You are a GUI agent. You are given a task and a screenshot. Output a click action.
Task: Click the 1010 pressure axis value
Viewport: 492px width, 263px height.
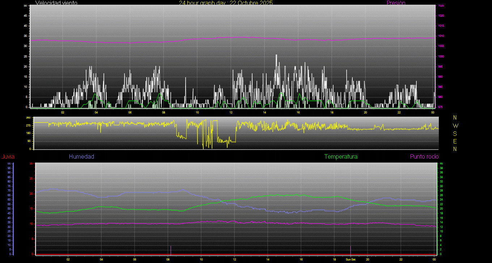pos(441,36)
